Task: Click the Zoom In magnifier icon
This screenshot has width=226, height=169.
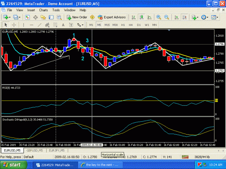Action: click(159, 17)
